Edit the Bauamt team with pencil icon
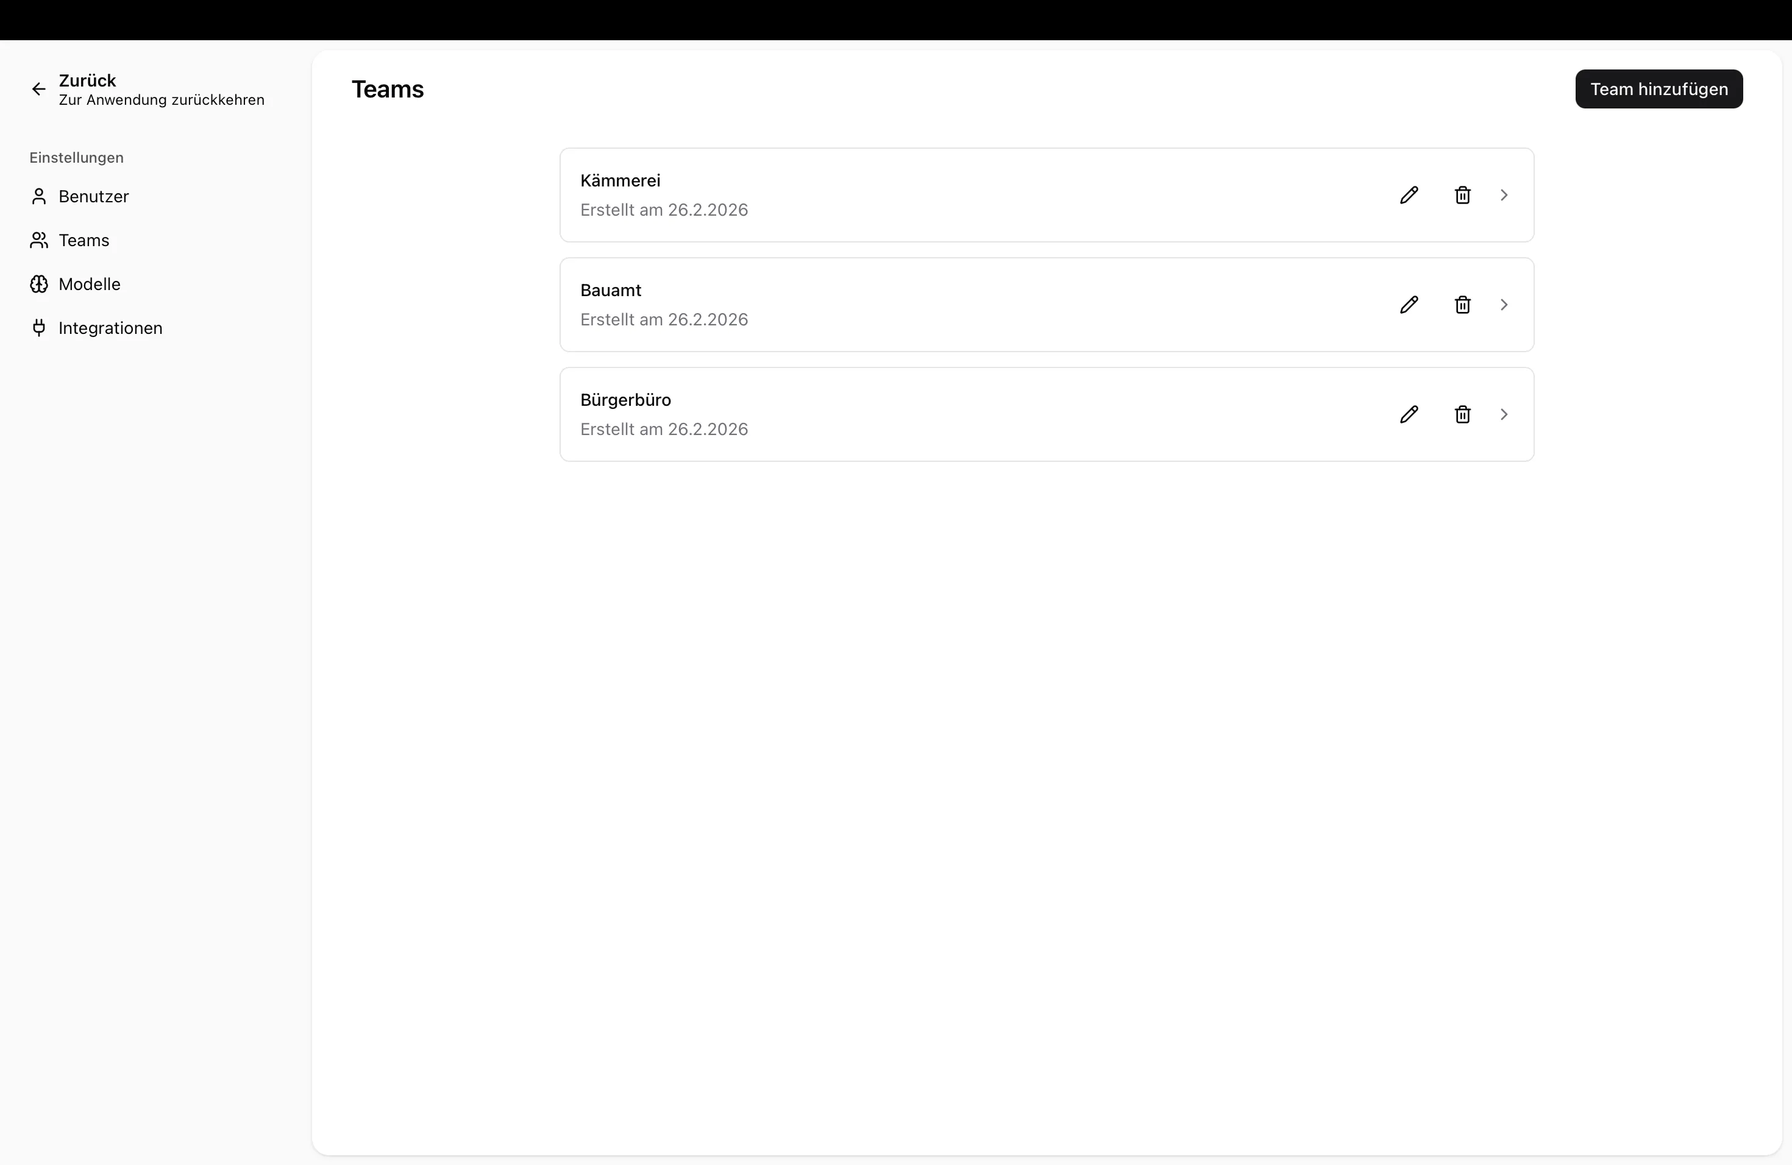 1409,305
